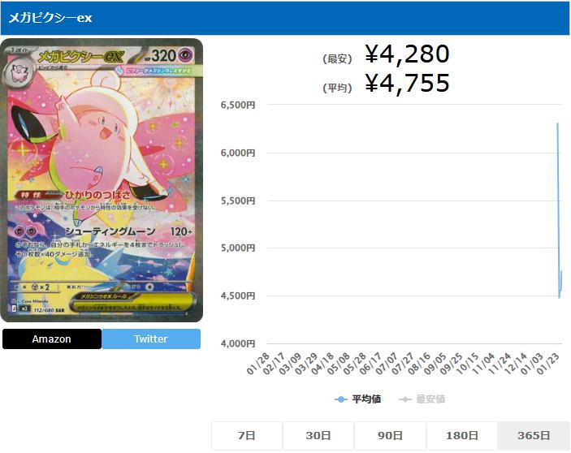Image resolution: width=571 pixels, height=453 pixels.
Task: Click the psychic energy icon on card
Action: [x=185, y=55]
